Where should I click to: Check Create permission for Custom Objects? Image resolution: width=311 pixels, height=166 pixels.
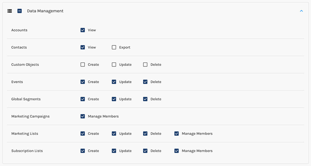tap(83, 64)
